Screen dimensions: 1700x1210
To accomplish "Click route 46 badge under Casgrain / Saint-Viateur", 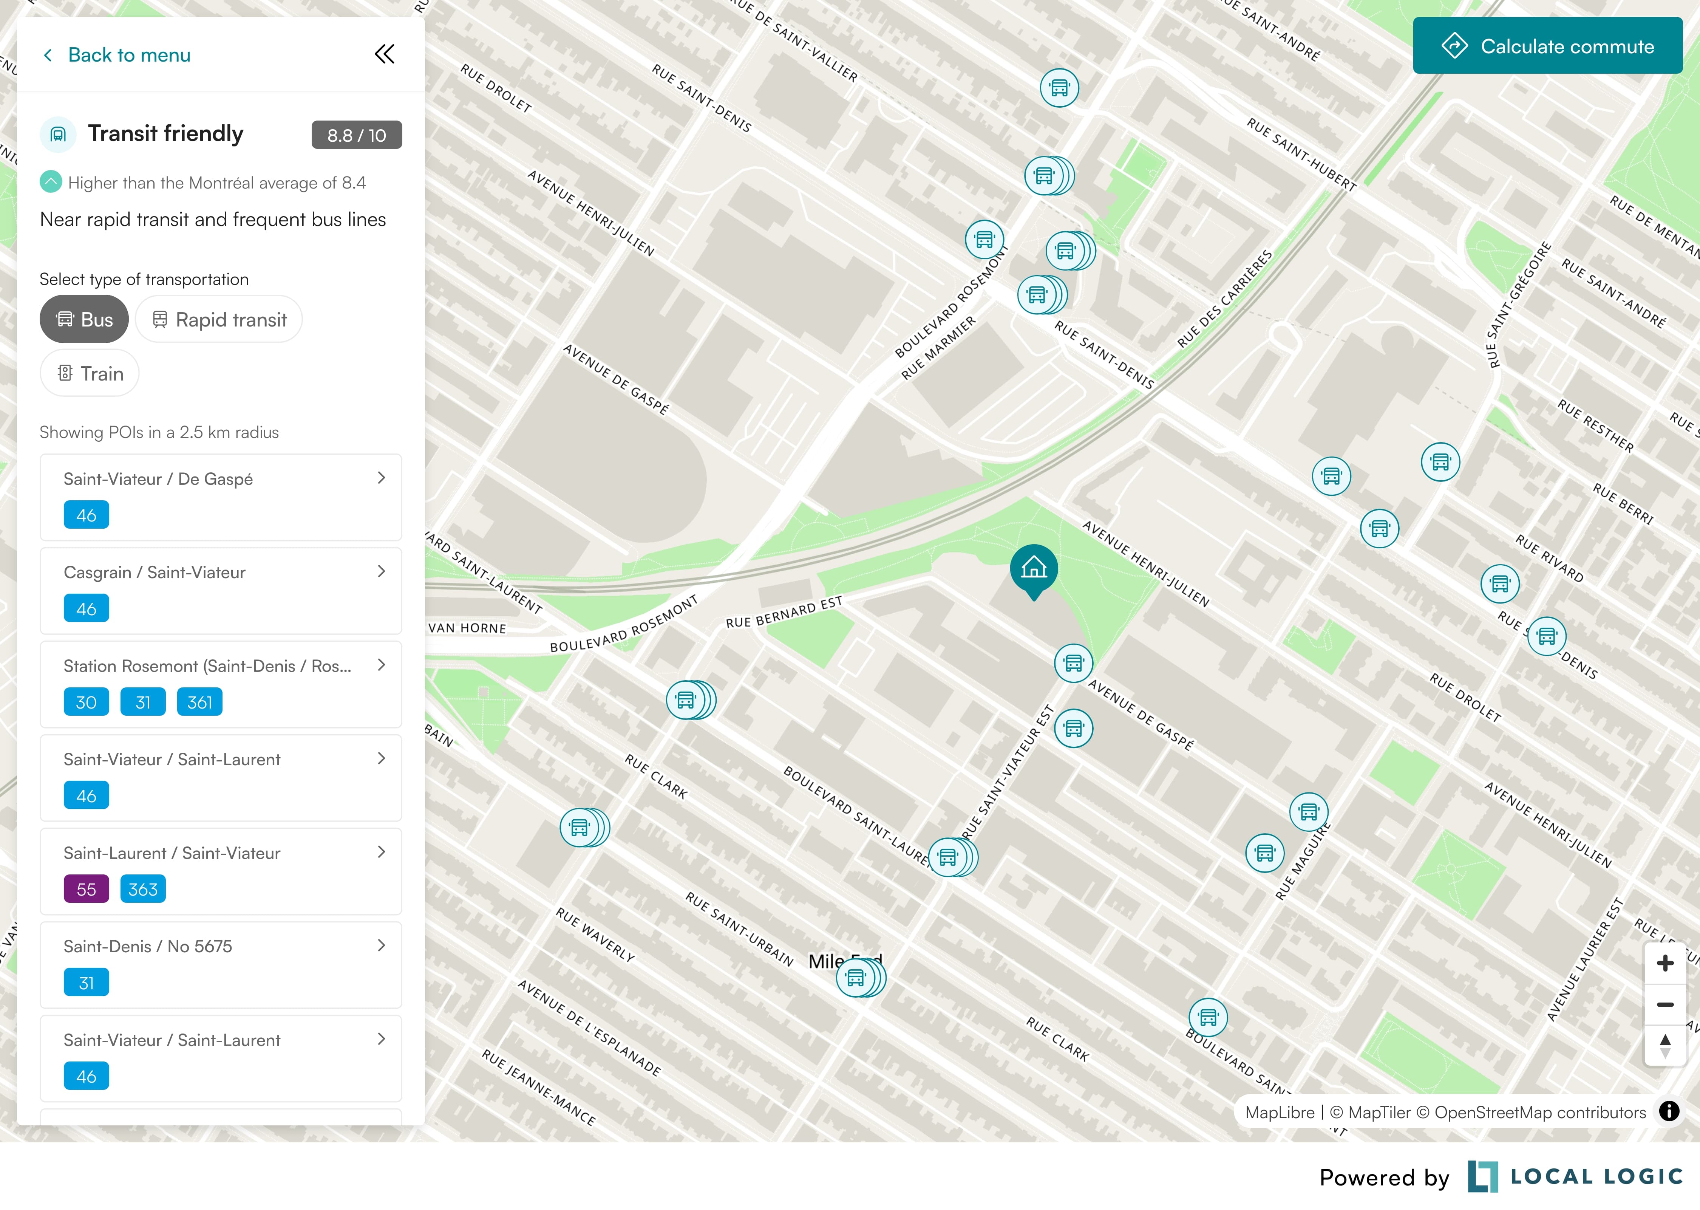I will 87,609.
